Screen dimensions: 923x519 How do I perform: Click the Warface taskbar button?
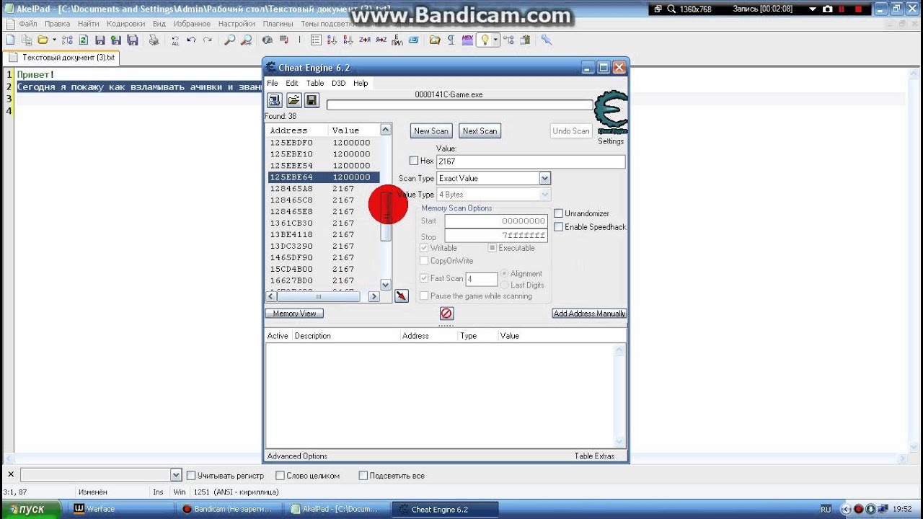pos(120,509)
